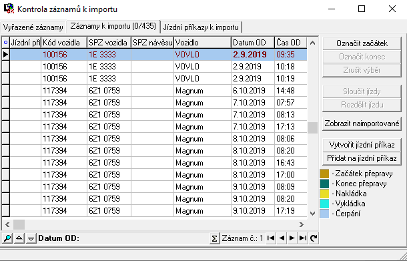Viewport: 407px width, 263px height.
Task: Close the Kontrola záznamů k importu window
Action: tap(392, 9)
